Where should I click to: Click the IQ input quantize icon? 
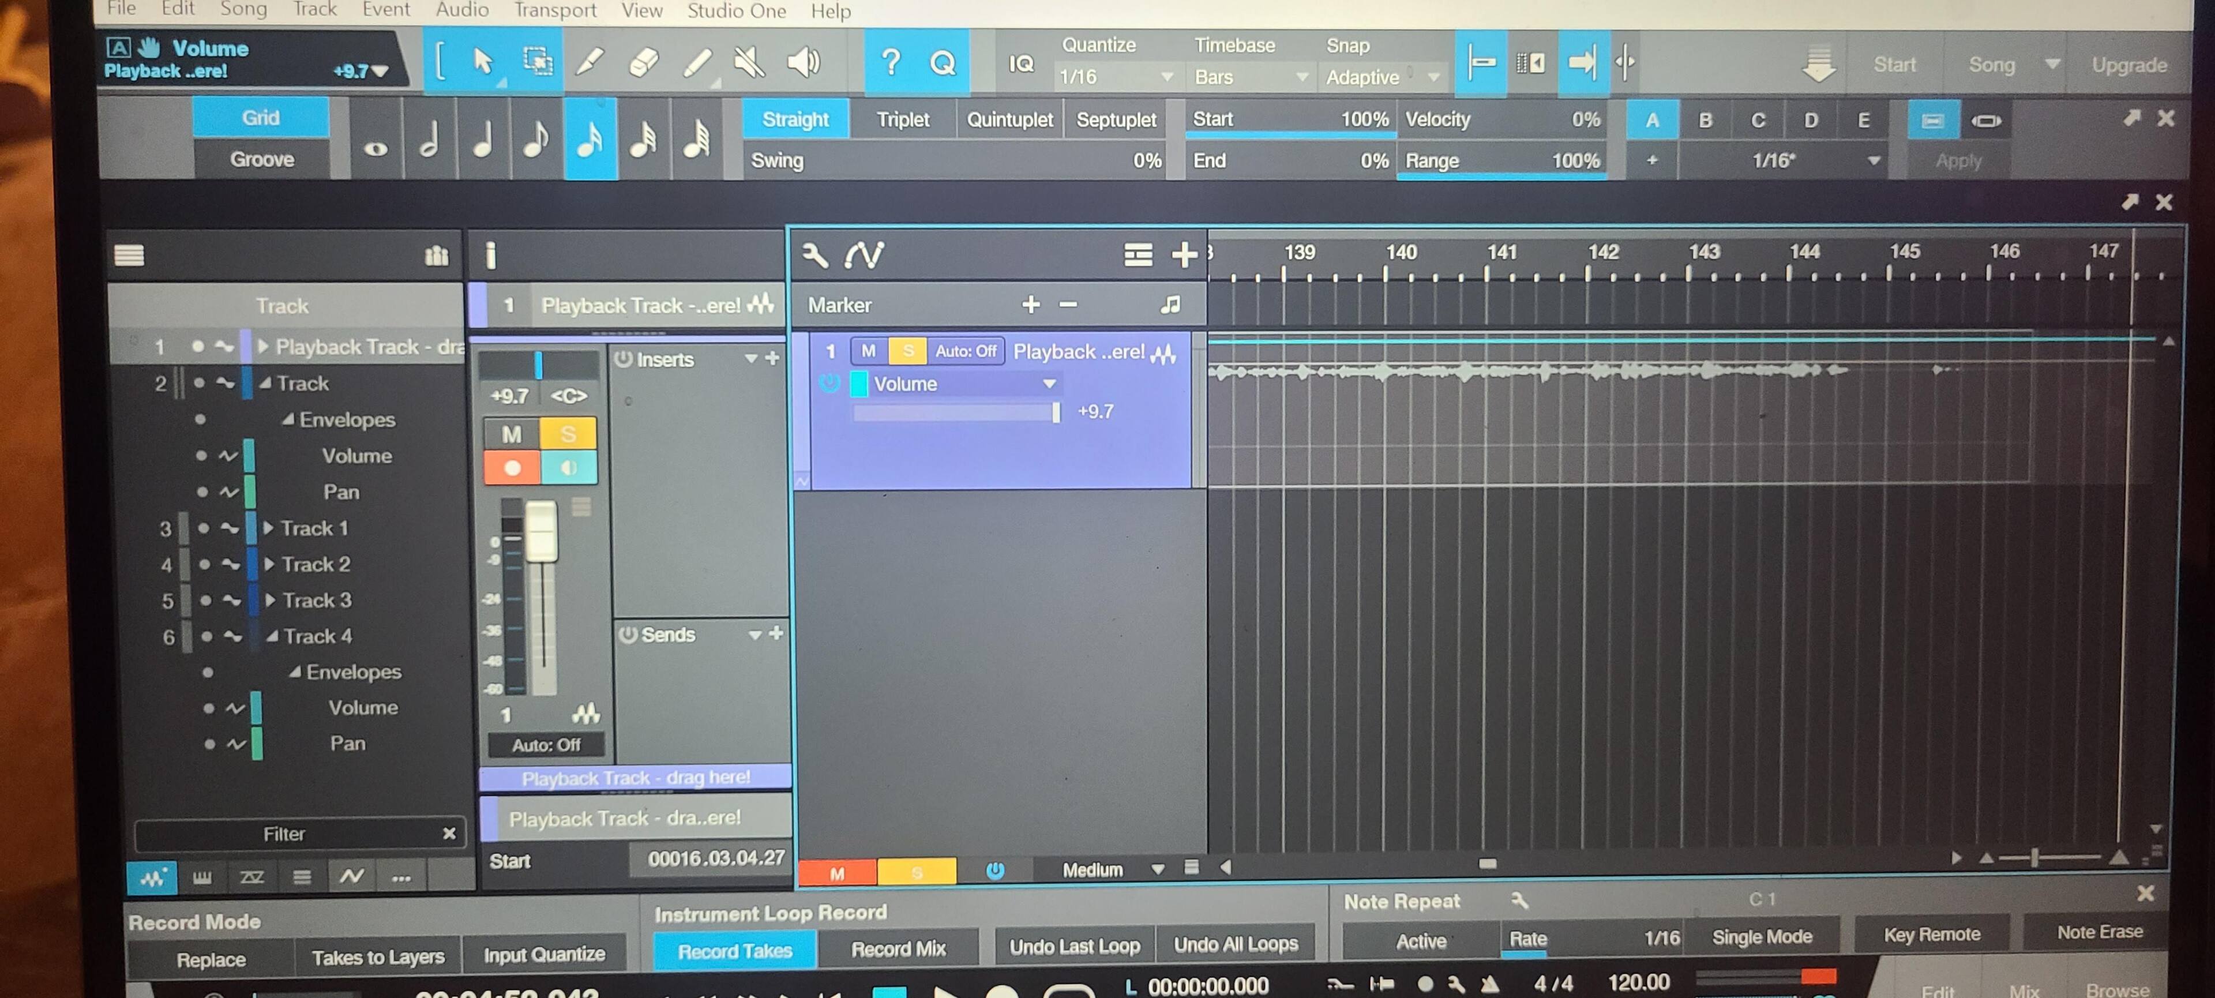pos(1020,63)
